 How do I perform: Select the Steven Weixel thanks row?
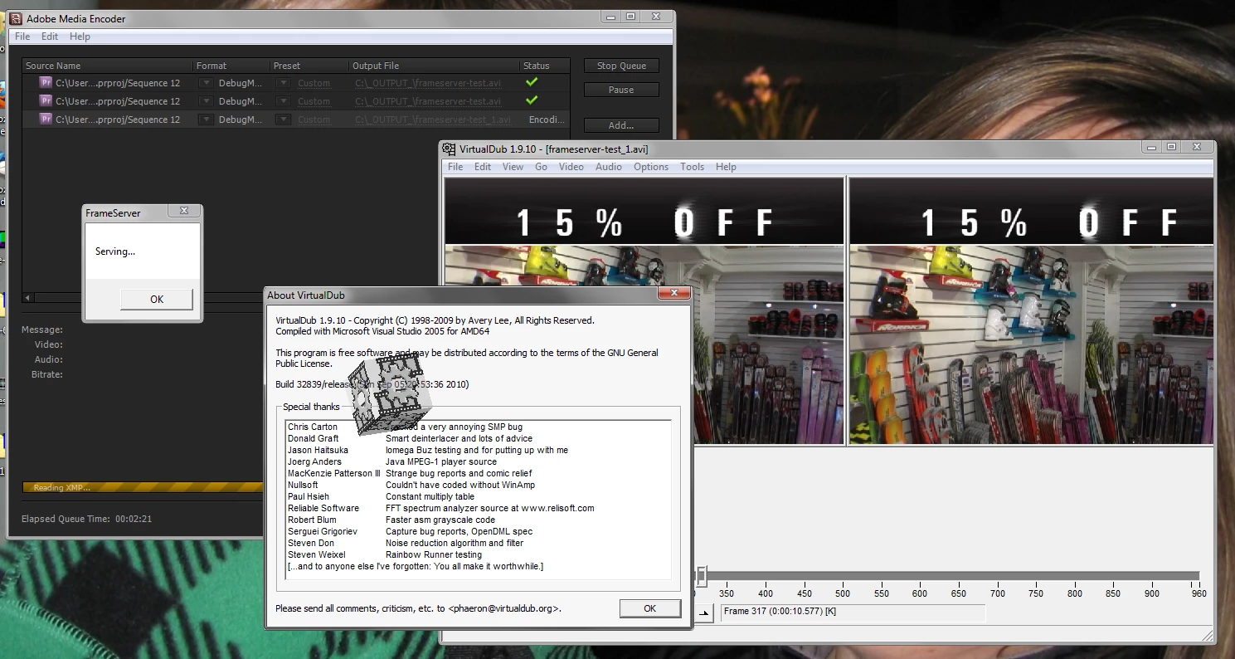tap(477, 554)
